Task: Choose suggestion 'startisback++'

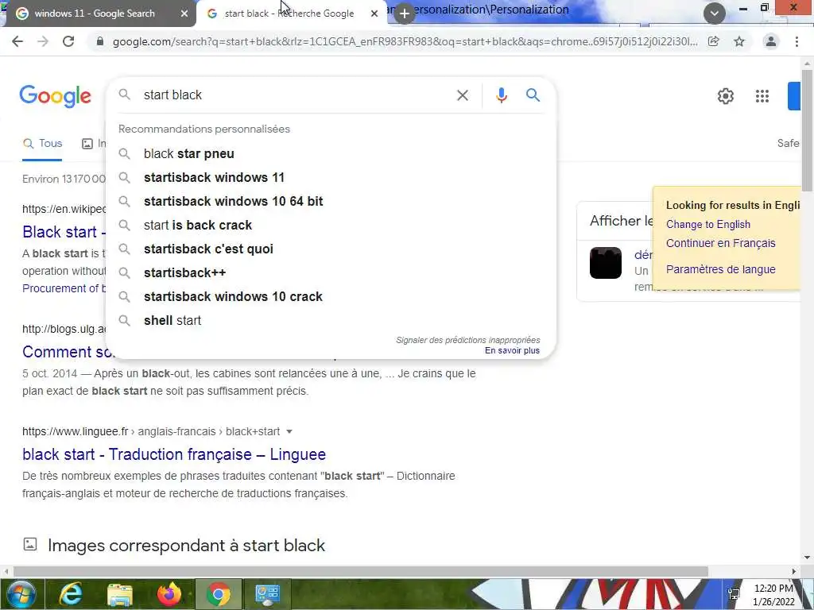Action: (331, 273)
